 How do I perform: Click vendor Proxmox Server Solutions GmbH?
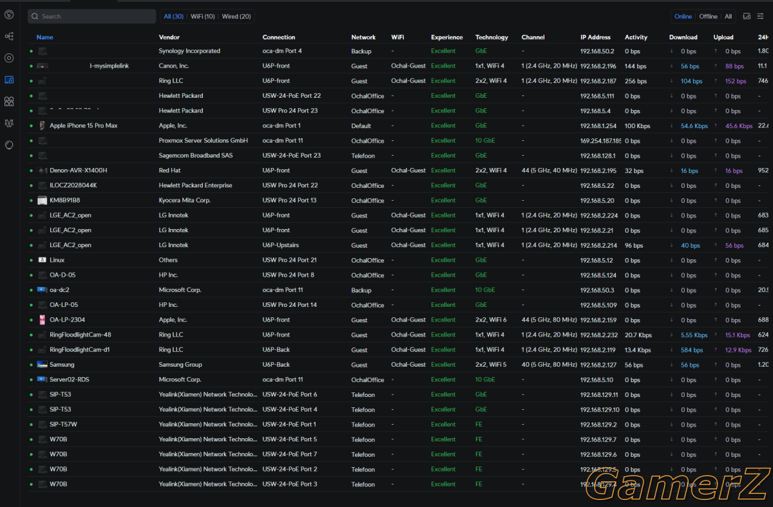[204, 140]
